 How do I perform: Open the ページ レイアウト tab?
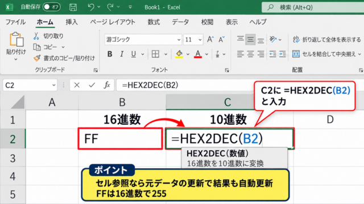tap(113, 22)
